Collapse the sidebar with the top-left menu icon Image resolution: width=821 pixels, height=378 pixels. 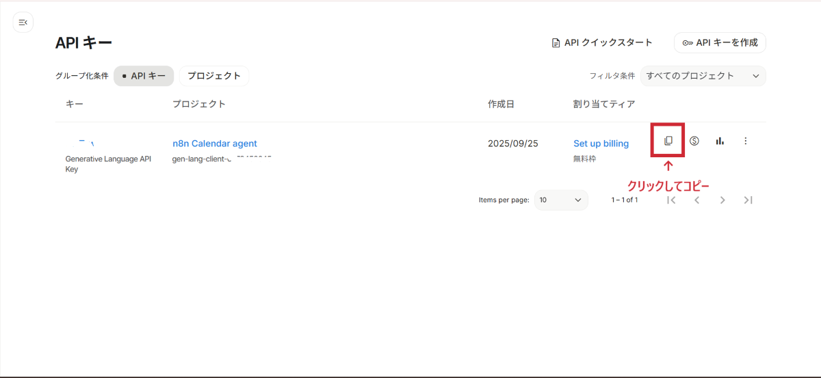point(23,23)
